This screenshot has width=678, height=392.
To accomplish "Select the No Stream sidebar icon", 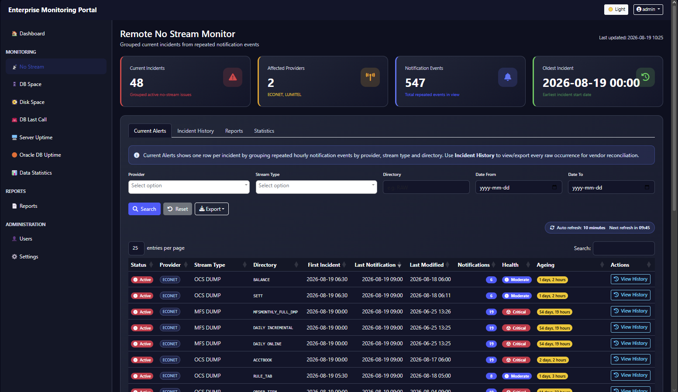I will pyautogui.click(x=14, y=67).
